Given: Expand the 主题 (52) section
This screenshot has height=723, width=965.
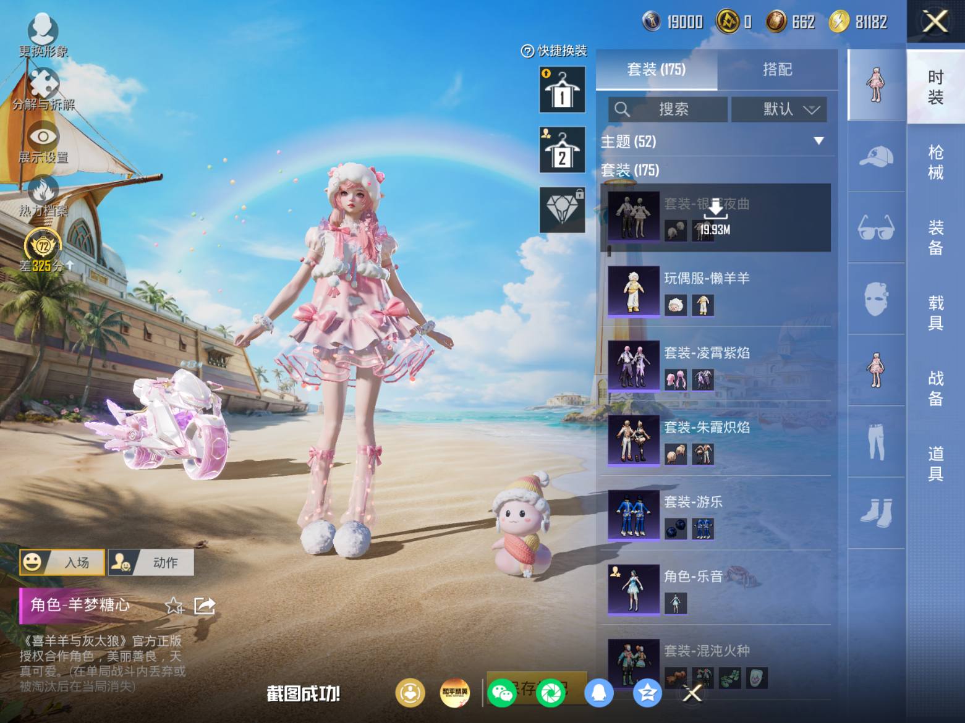Looking at the screenshot, I should [x=716, y=142].
